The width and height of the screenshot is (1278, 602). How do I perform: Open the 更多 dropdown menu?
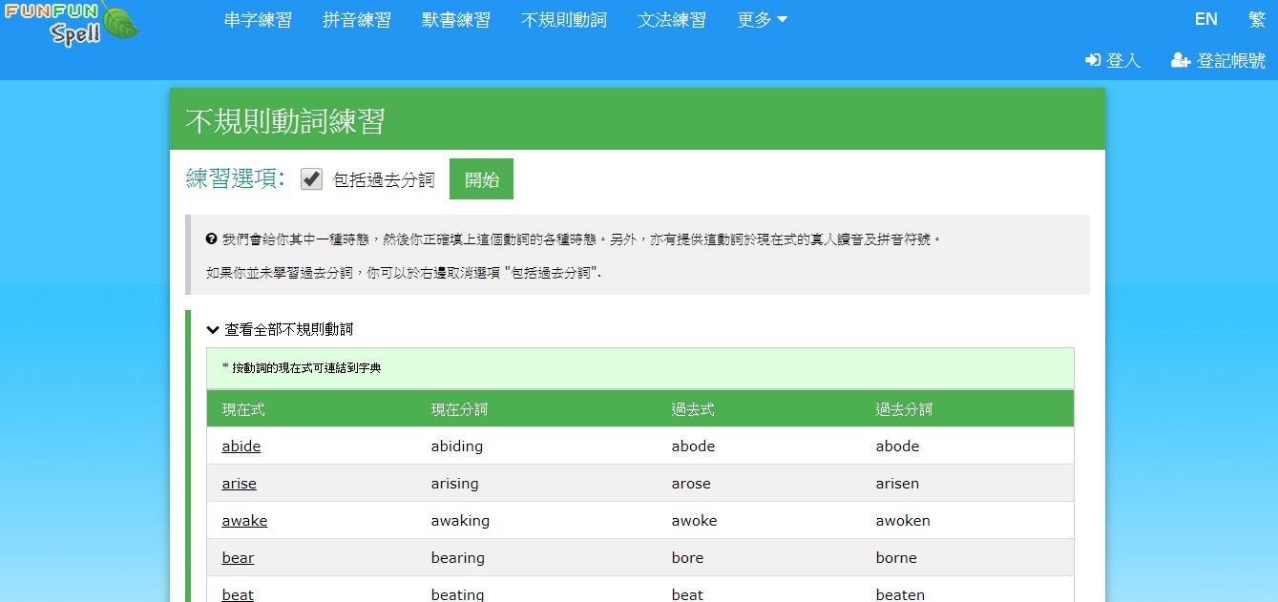click(x=762, y=20)
